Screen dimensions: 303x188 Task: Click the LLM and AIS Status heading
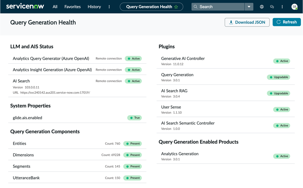coord(32,46)
